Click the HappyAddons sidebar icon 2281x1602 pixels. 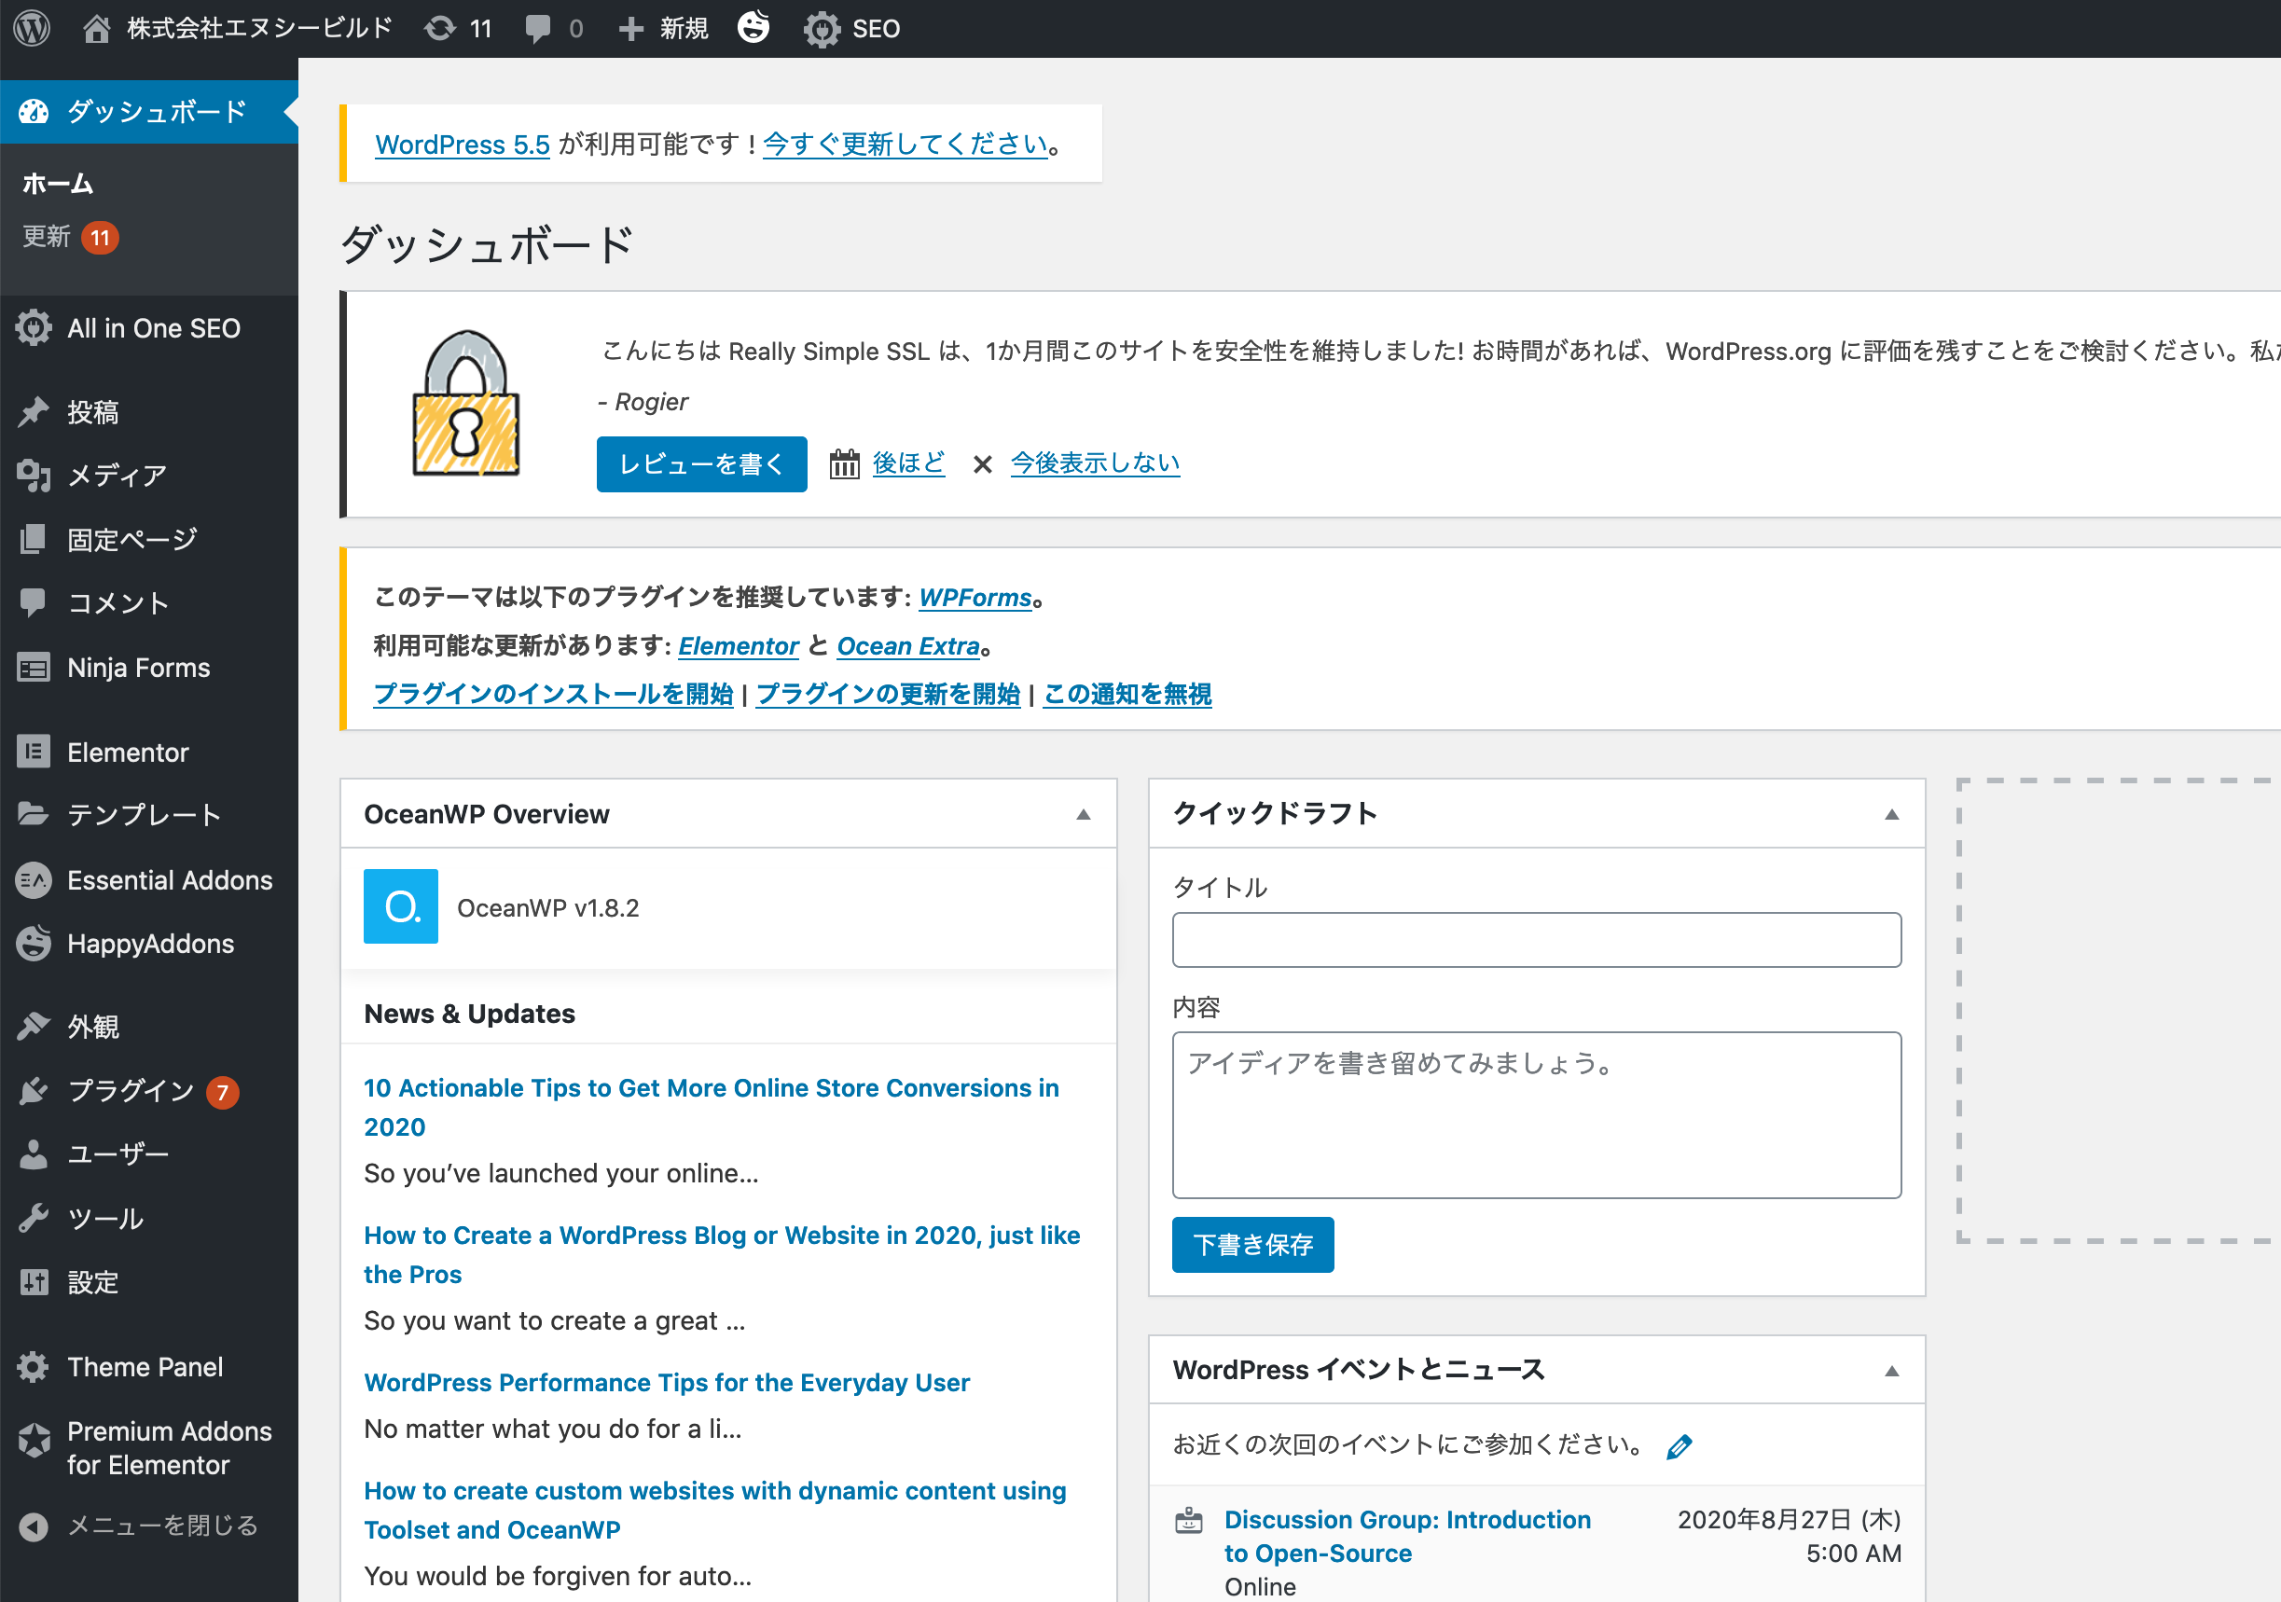tap(34, 944)
